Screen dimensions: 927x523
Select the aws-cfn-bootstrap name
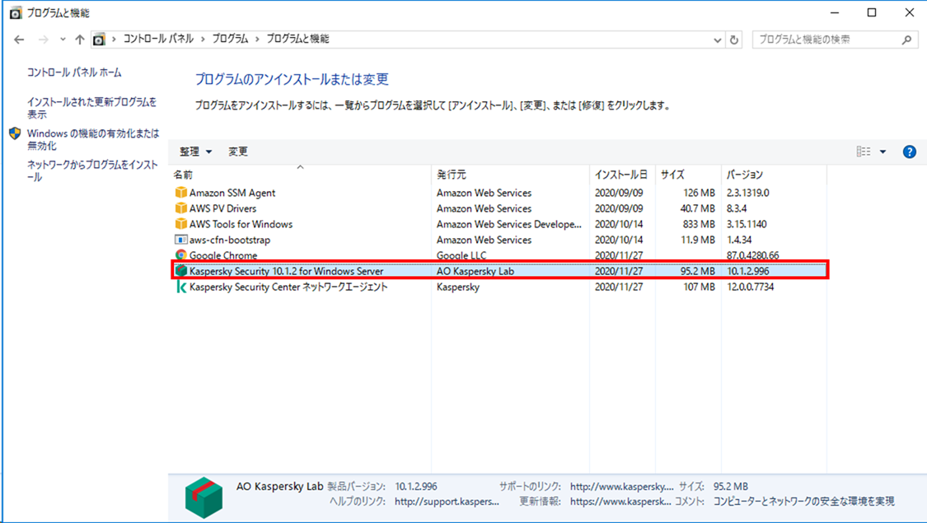(229, 240)
